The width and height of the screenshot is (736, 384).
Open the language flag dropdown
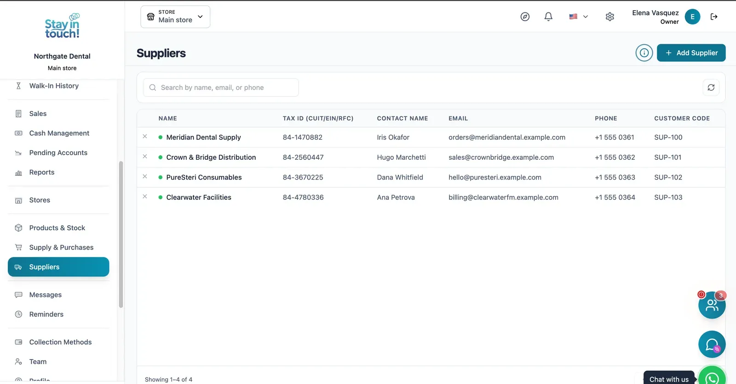(579, 17)
